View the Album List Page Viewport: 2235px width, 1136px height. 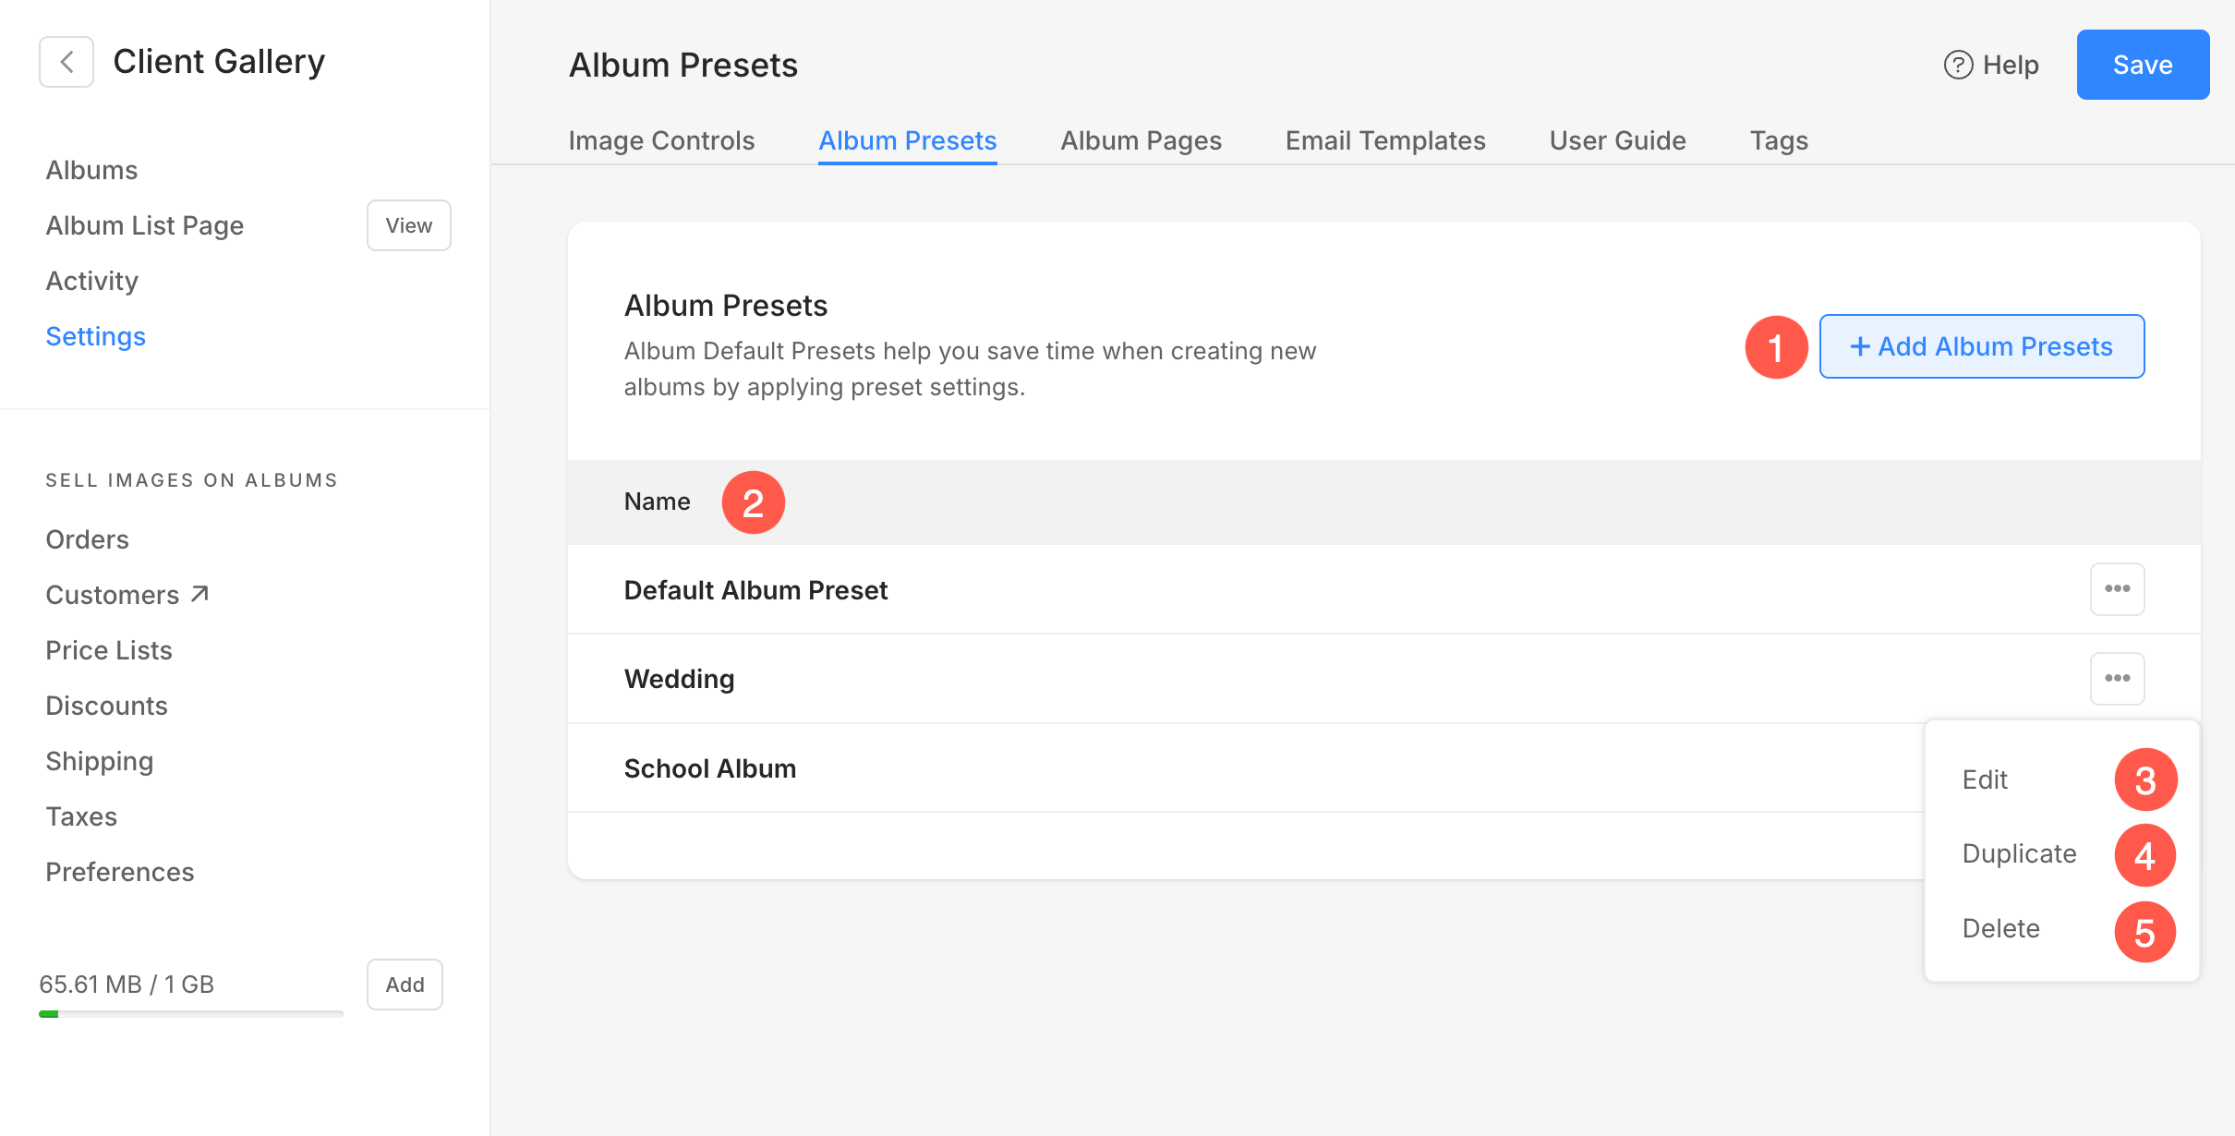(408, 225)
